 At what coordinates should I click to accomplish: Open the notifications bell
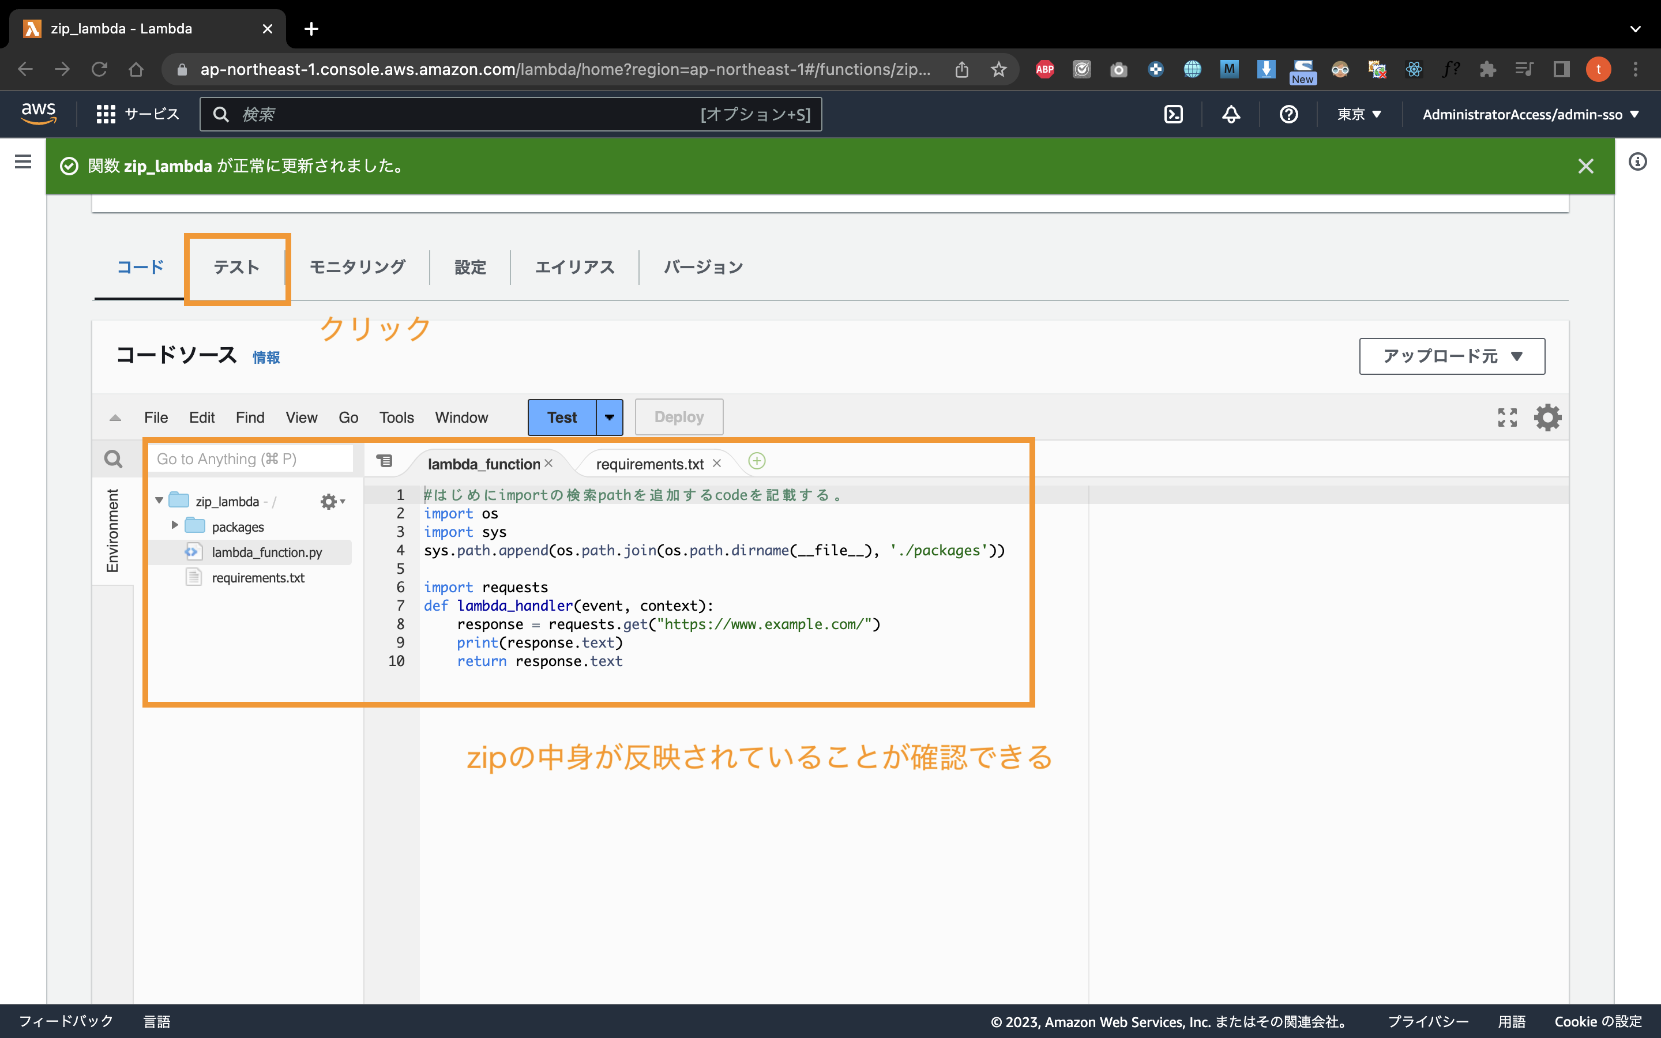1230,114
